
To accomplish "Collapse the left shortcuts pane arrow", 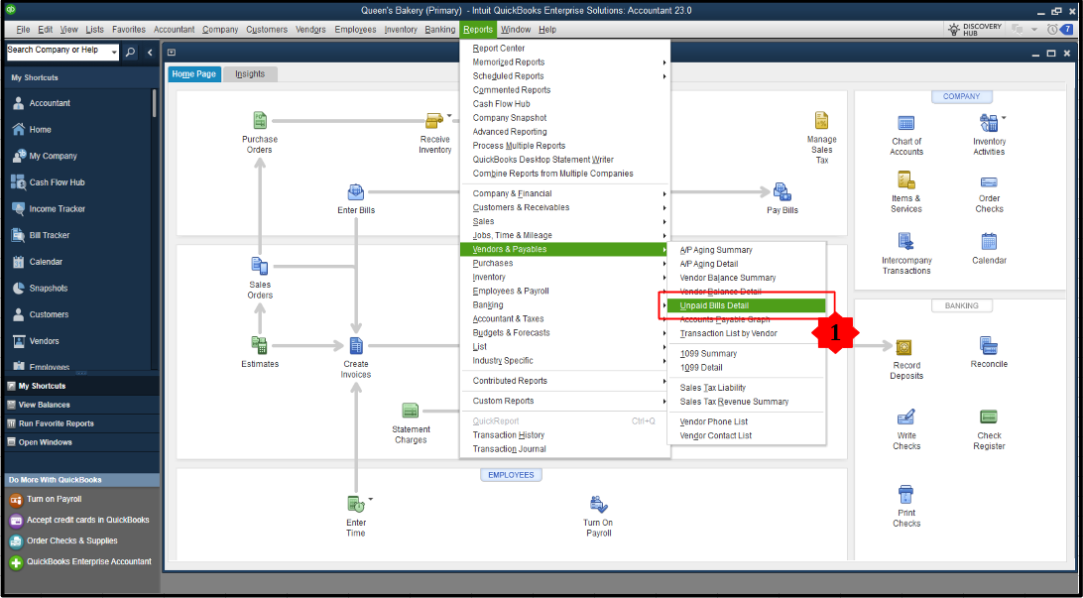I will [x=150, y=52].
